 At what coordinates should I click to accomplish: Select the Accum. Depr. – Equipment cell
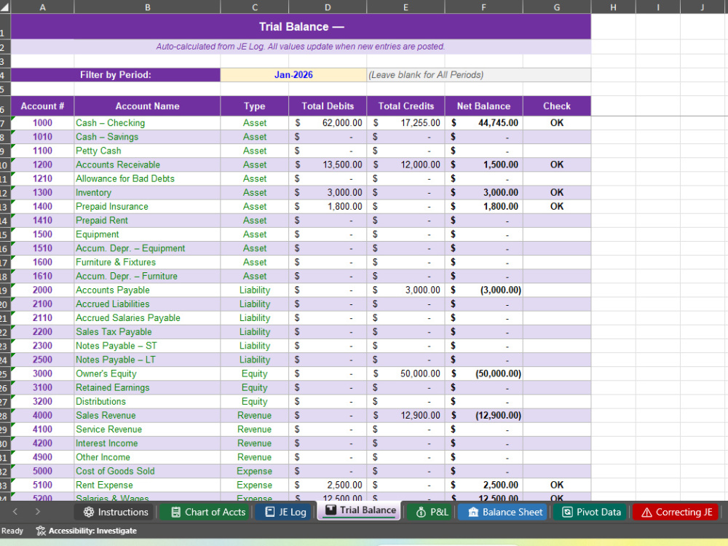pyautogui.click(x=147, y=248)
